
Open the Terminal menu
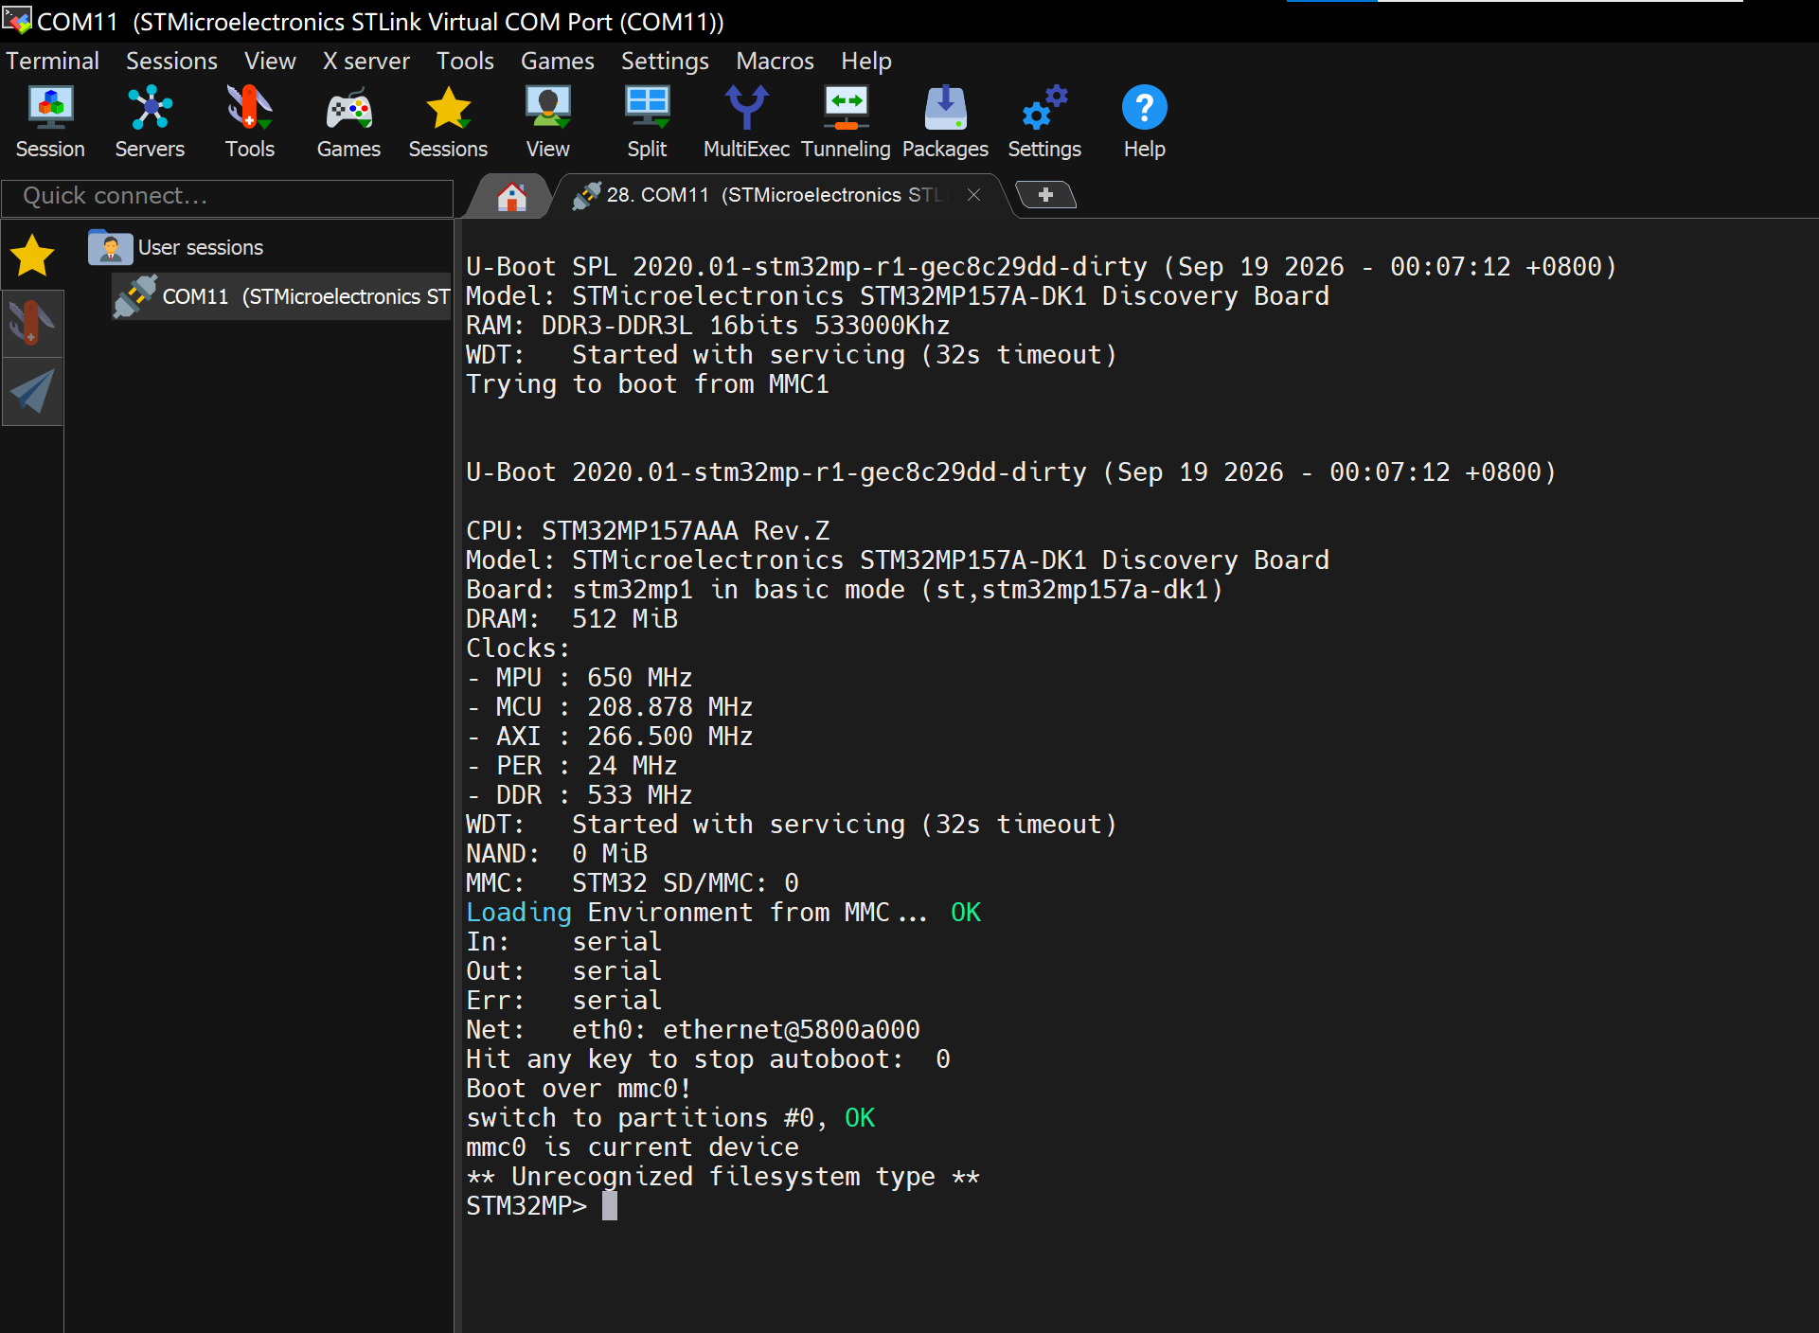pyautogui.click(x=52, y=61)
